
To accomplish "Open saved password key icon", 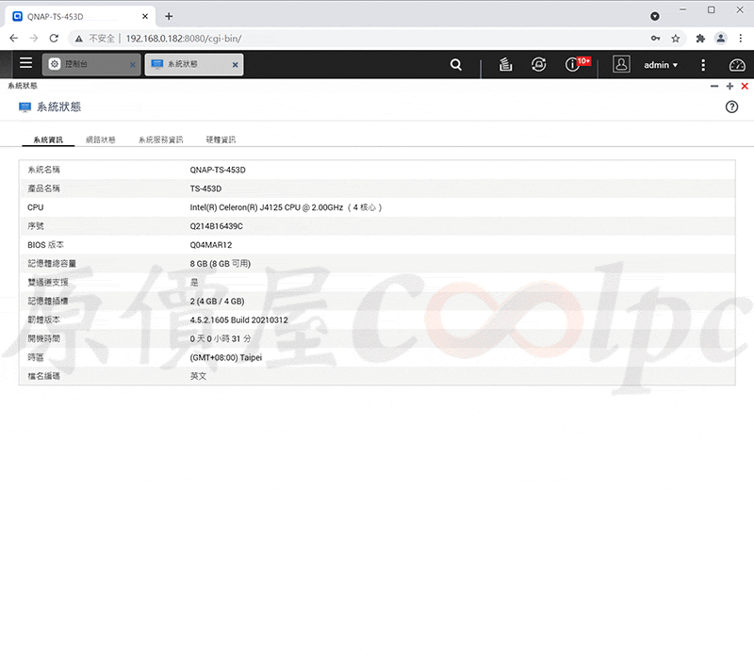I will point(655,38).
